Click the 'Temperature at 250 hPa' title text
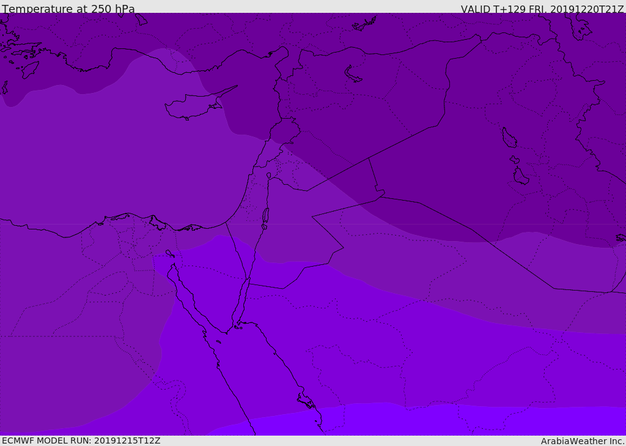 [x=68, y=9]
